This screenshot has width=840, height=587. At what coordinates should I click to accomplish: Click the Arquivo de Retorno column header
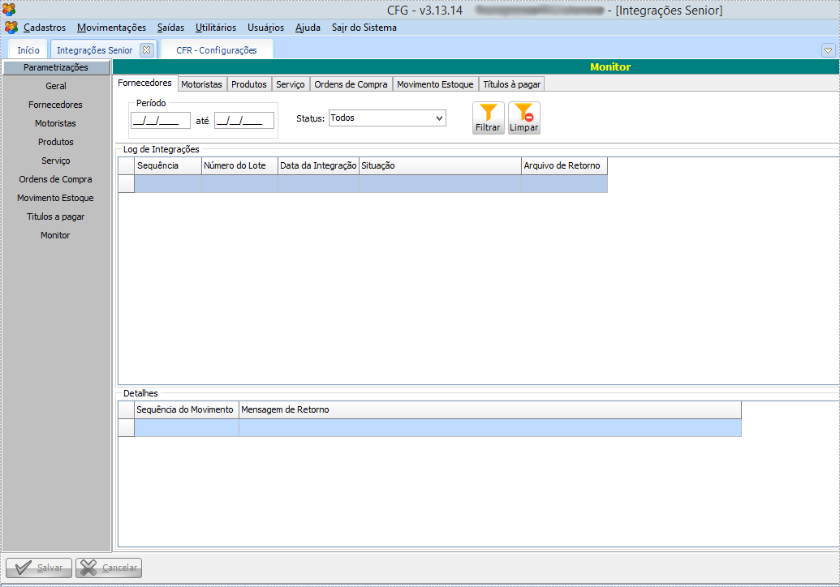564,166
